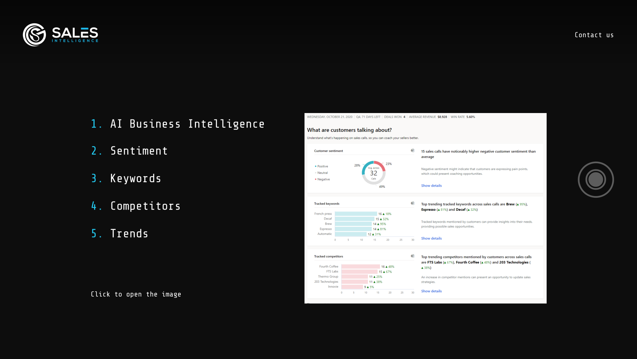Click the sentiment donut chart showing 32
Image resolution: width=637 pixels, height=359 pixels.
374,173
